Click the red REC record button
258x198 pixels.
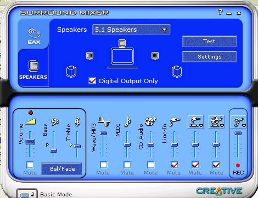(x=238, y=165)
